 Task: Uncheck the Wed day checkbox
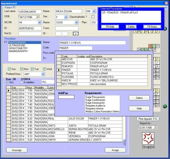(x=44, y=69)
